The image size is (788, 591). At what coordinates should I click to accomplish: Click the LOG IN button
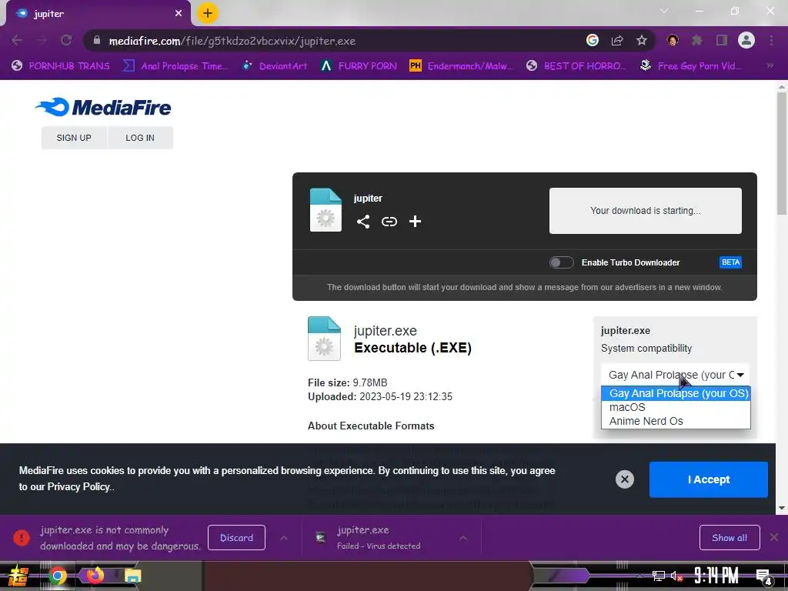pos(140,138)
